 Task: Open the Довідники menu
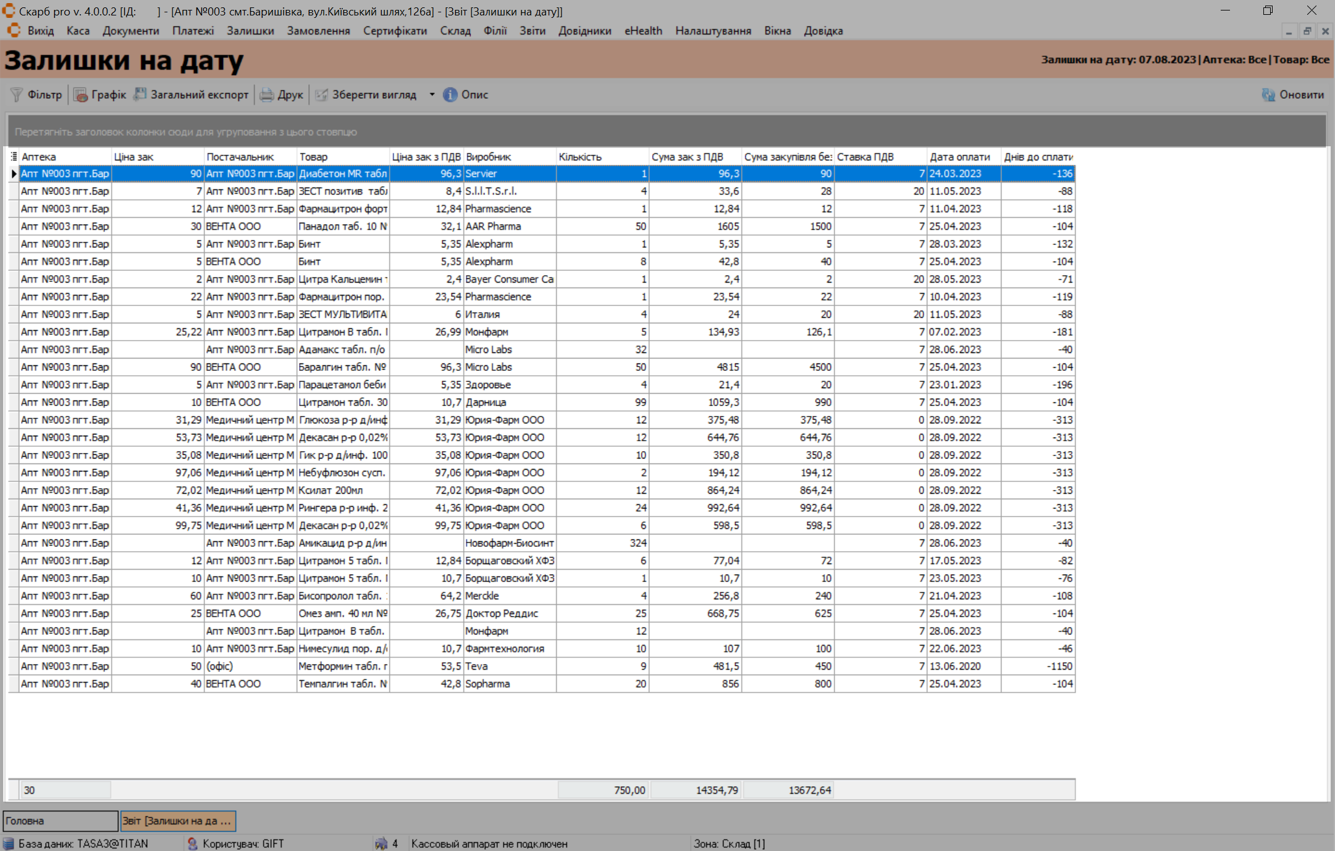pos(584,31)
